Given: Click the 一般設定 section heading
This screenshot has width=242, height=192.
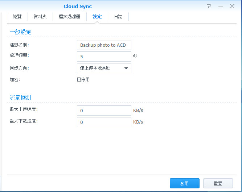Looking at the screenshot, I should pyautogui.click(x=21, y=32).
